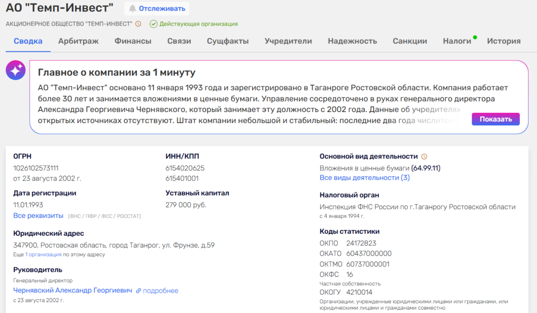Open Все виды деятельности (3) link
Viewport: 537px width, 313px height.
365,178
